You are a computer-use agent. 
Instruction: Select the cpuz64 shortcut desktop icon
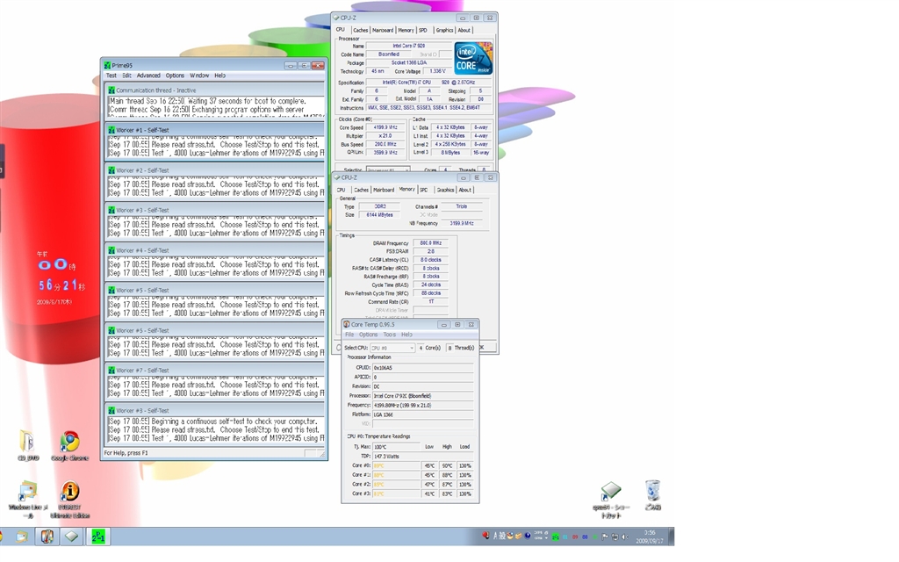coord(611,500)
